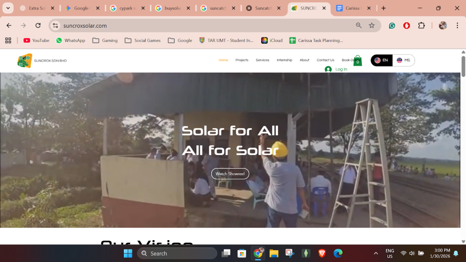Switch site language to EN
The width and height of the screenshot is (466, 262).
381,60
